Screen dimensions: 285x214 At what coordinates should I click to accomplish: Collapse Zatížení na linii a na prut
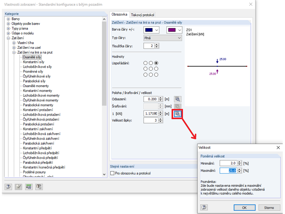point(14,53)
